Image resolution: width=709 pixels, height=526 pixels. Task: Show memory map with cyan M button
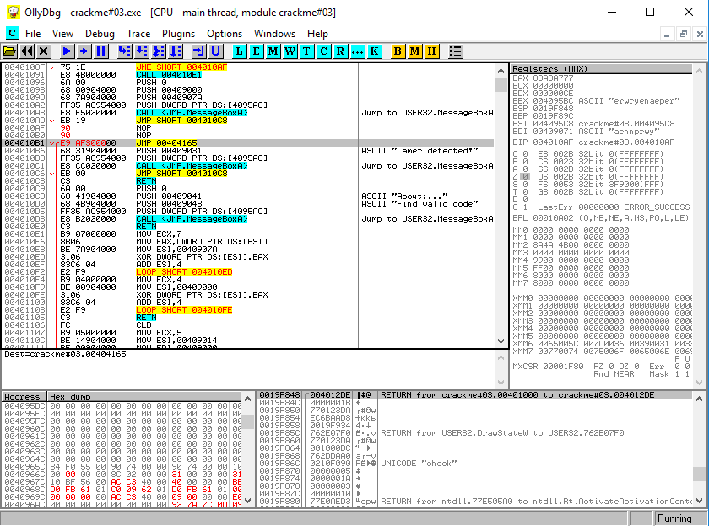273,51
